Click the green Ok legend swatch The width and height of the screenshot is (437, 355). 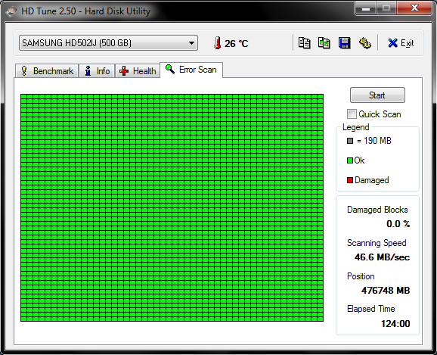(350, 160)
